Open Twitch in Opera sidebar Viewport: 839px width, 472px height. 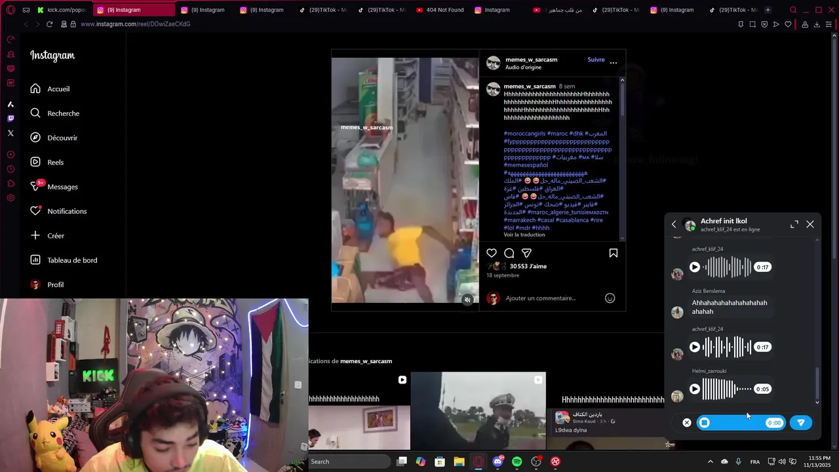[x=10, y=119]
